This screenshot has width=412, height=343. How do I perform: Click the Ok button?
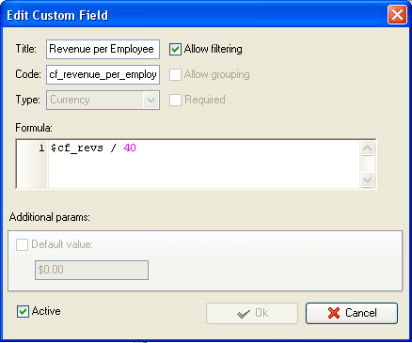pos(252,313)
